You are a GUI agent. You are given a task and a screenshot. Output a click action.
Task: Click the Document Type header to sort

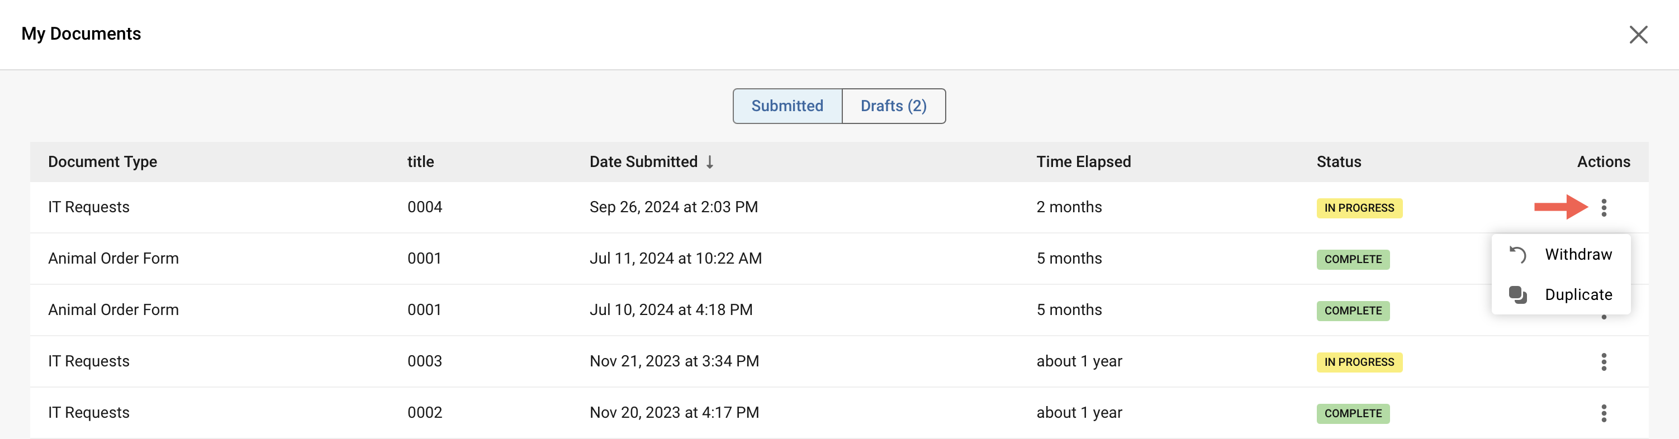click(102, 161)
